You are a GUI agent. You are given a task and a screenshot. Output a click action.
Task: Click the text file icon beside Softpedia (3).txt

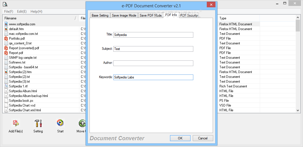pyautogui.click(x=6, y=82)
